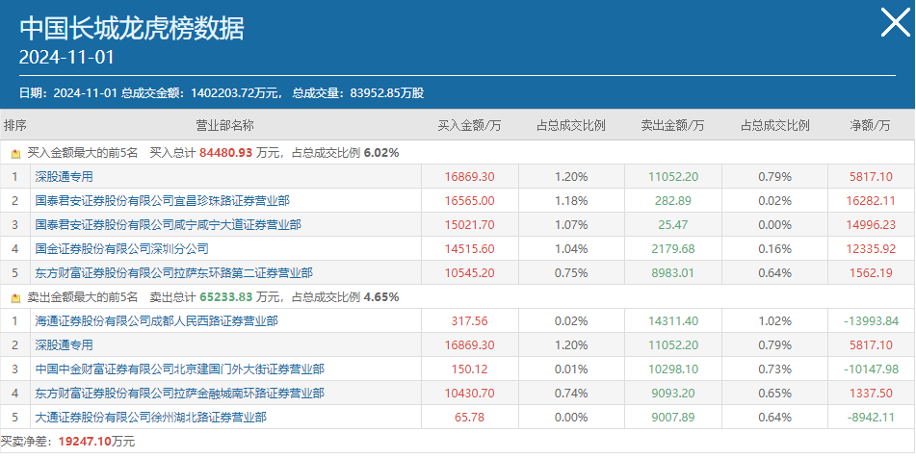Click sell amount 8983.01
Image resolution: width=916 pixels, height=458 pixels.
(673, 273)
